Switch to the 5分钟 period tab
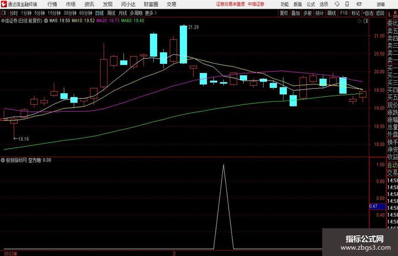398x256 pixels. 40,13
